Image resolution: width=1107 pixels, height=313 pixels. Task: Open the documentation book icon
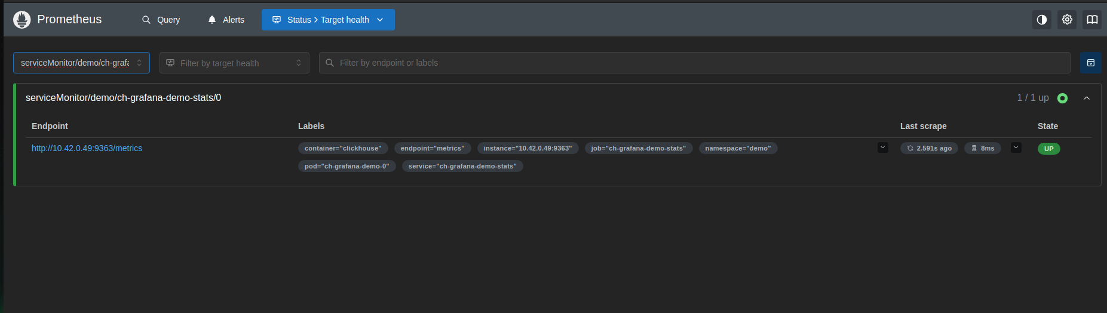click(x=1092, y=20)
